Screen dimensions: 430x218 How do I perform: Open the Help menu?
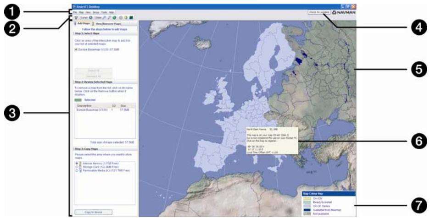pyautogui.click(x=111, y=12)
